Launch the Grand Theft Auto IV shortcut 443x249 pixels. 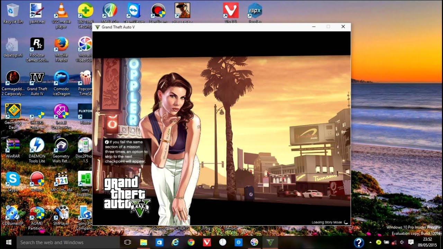coord(37,83)
